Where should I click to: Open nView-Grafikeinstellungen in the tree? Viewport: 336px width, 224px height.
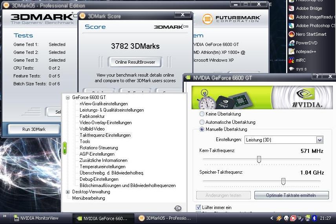(104, 104)
